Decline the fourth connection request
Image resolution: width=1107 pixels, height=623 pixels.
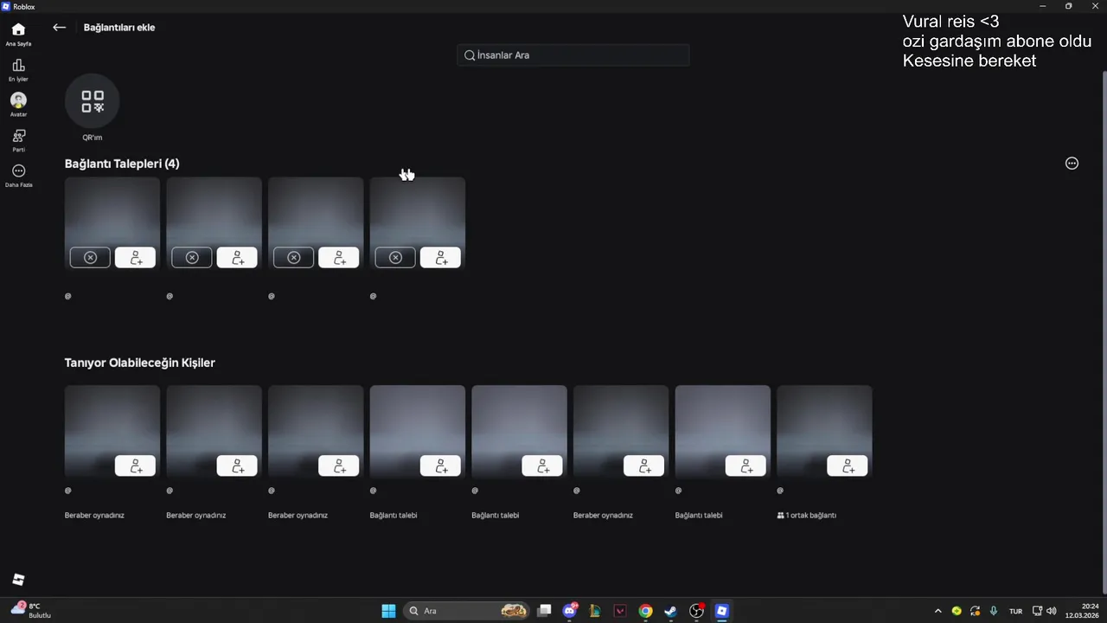[x=395, y=258]
